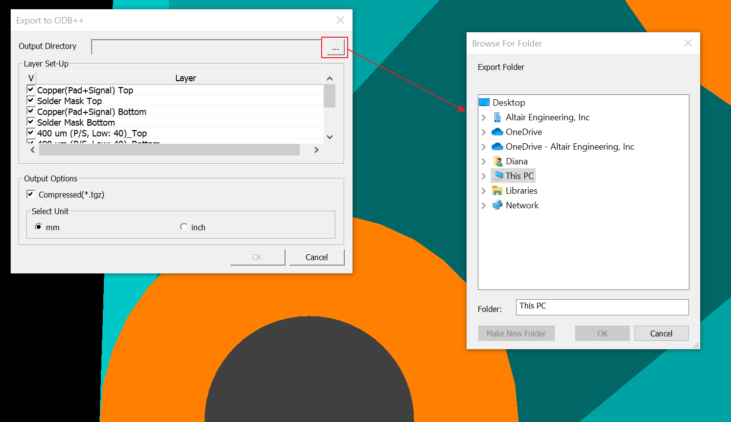
Task: Select the inch unit radio button
Action: 184,227
